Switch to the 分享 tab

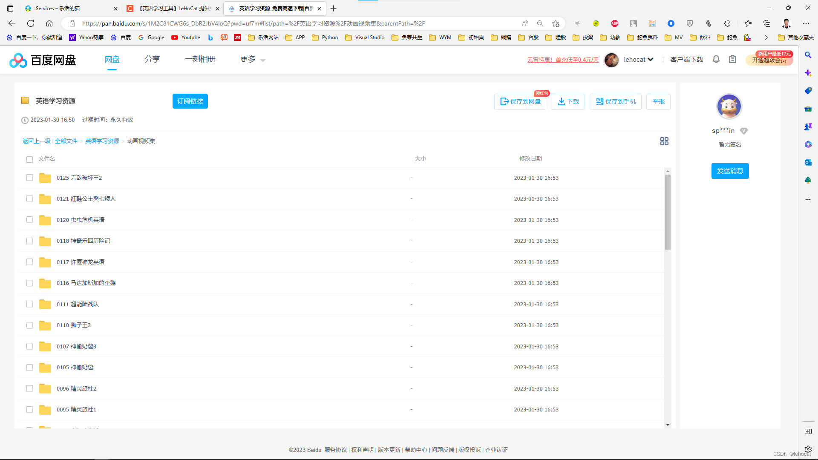[152, 59]
